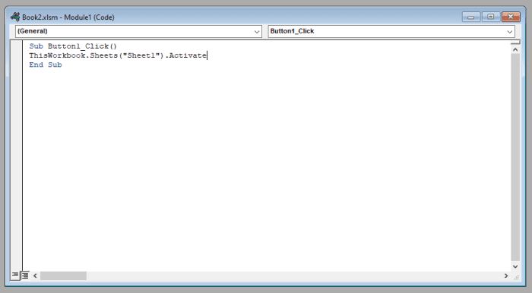The width and height of the screenshot is (532, 293).
Task: Open the (General) object dropdown arrow
Action: coord(257,32)
